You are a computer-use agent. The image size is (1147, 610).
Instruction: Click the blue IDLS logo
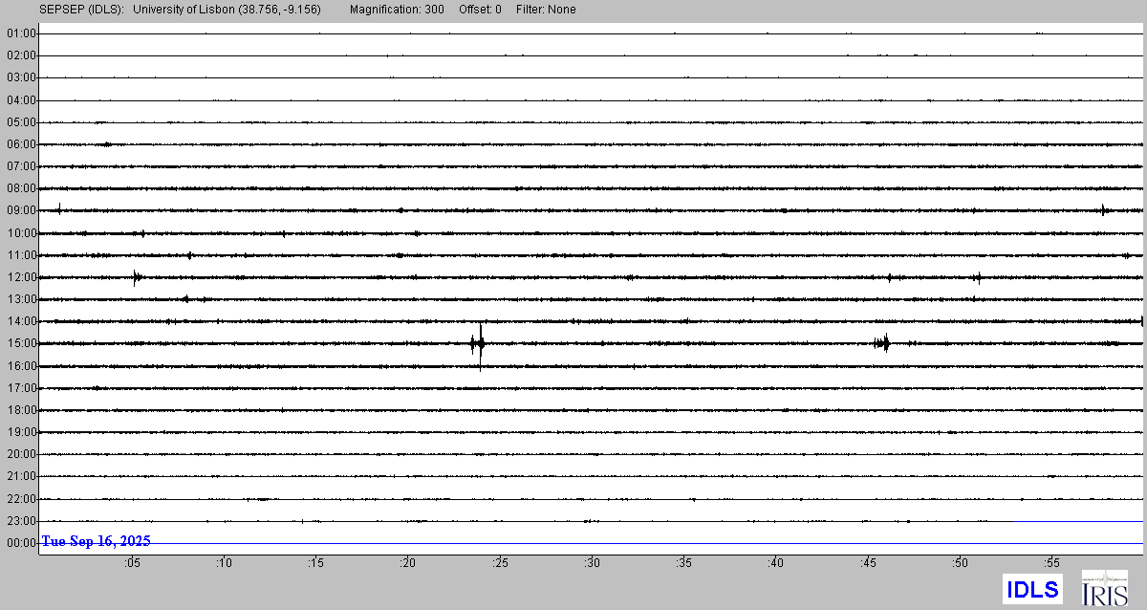click(1032, 589)
